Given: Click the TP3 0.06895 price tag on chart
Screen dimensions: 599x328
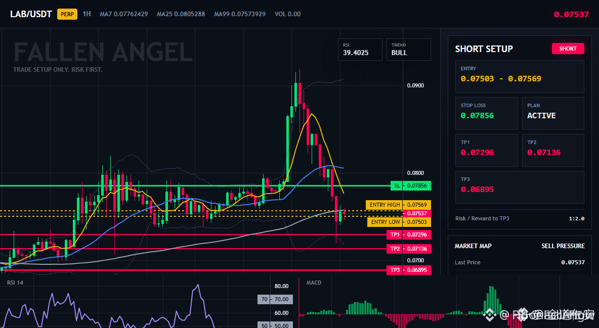Looking at the screenshot, I should coord(408,270).
